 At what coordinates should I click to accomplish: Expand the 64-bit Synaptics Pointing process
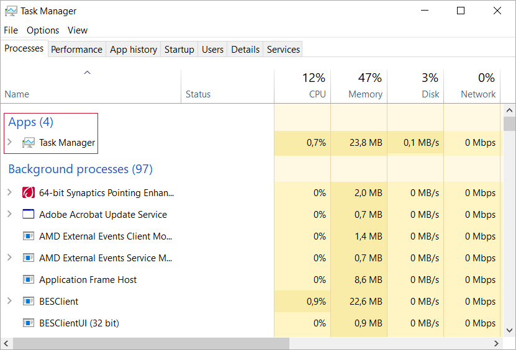click(9, 193)
